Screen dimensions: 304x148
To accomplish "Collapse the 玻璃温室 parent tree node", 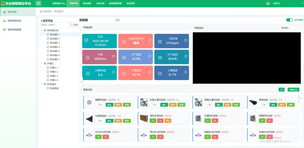I will click(x=42, y=84).
